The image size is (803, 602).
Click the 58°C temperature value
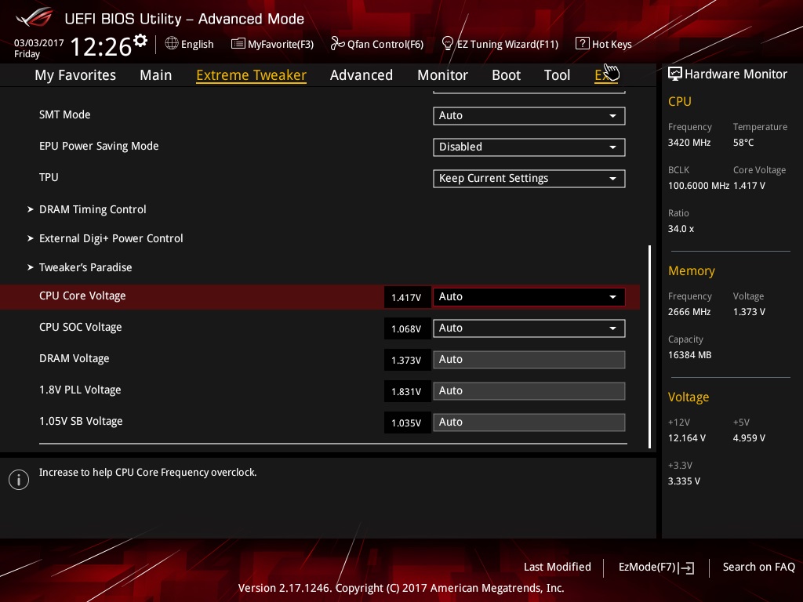pyautogui.click(x=743, y=143)
